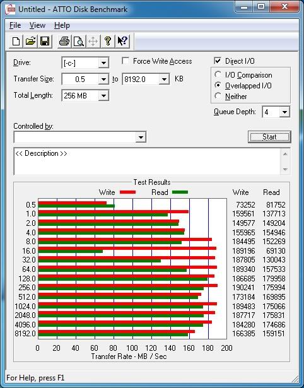Open the File menu
This screenshot has width=304, height=388.
(15, 25)
